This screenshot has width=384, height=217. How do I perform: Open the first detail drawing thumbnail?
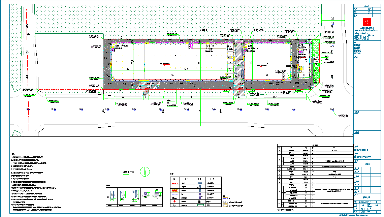(x=112, y=195)
